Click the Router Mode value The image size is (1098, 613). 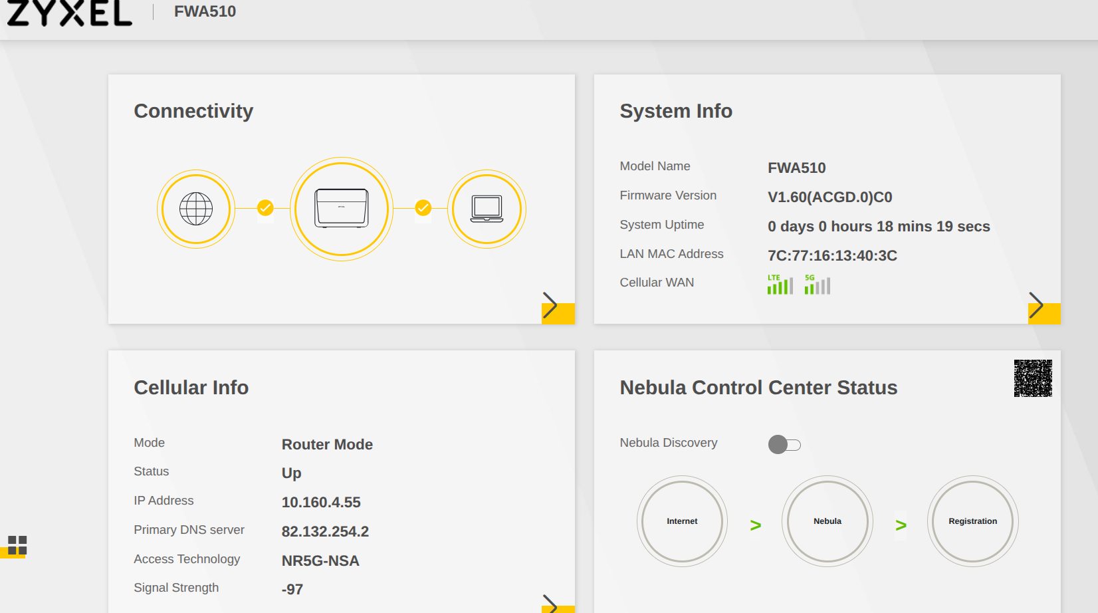327,444
